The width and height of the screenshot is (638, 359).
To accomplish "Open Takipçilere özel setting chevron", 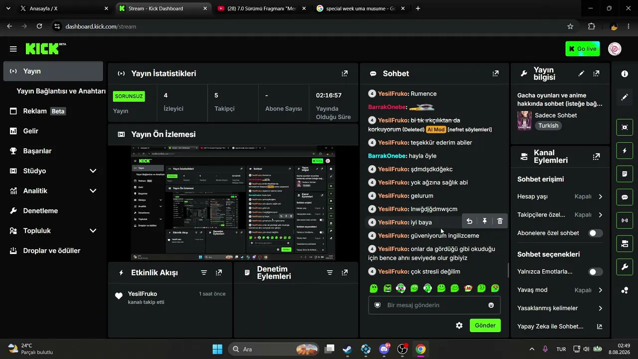I will click(600, 215).
